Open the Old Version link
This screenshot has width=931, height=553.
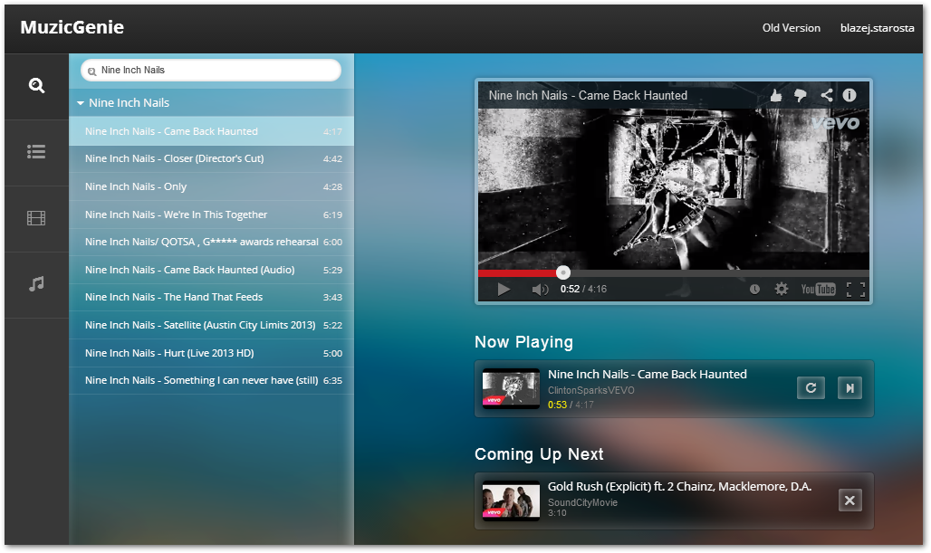point(792,28)
